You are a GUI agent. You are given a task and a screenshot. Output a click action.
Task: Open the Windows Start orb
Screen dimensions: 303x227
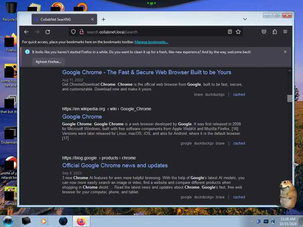pyautogui.click(x=8, y=221)
